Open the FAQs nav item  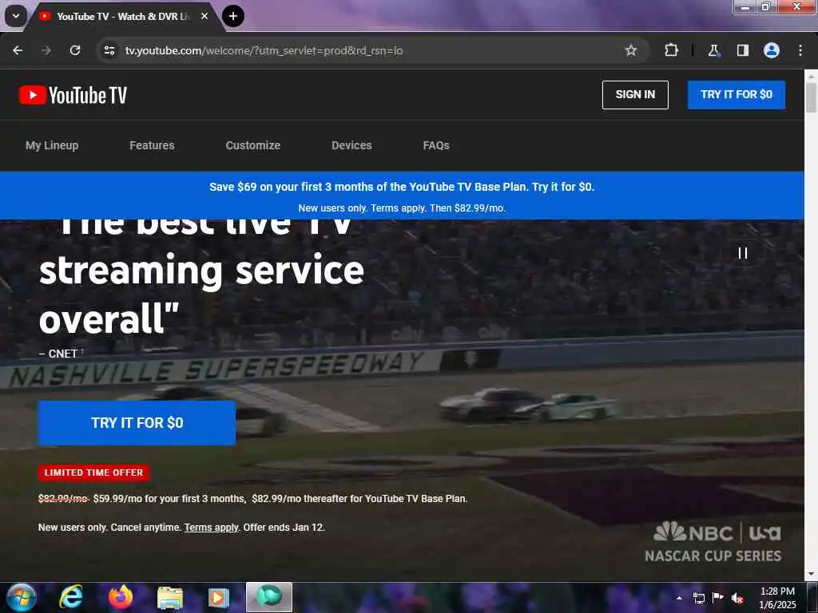tap(436, 145)
